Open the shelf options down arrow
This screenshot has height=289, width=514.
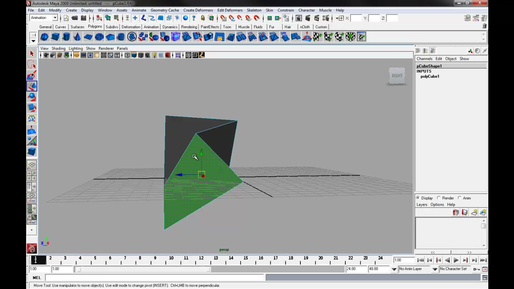tap(33, 41)
